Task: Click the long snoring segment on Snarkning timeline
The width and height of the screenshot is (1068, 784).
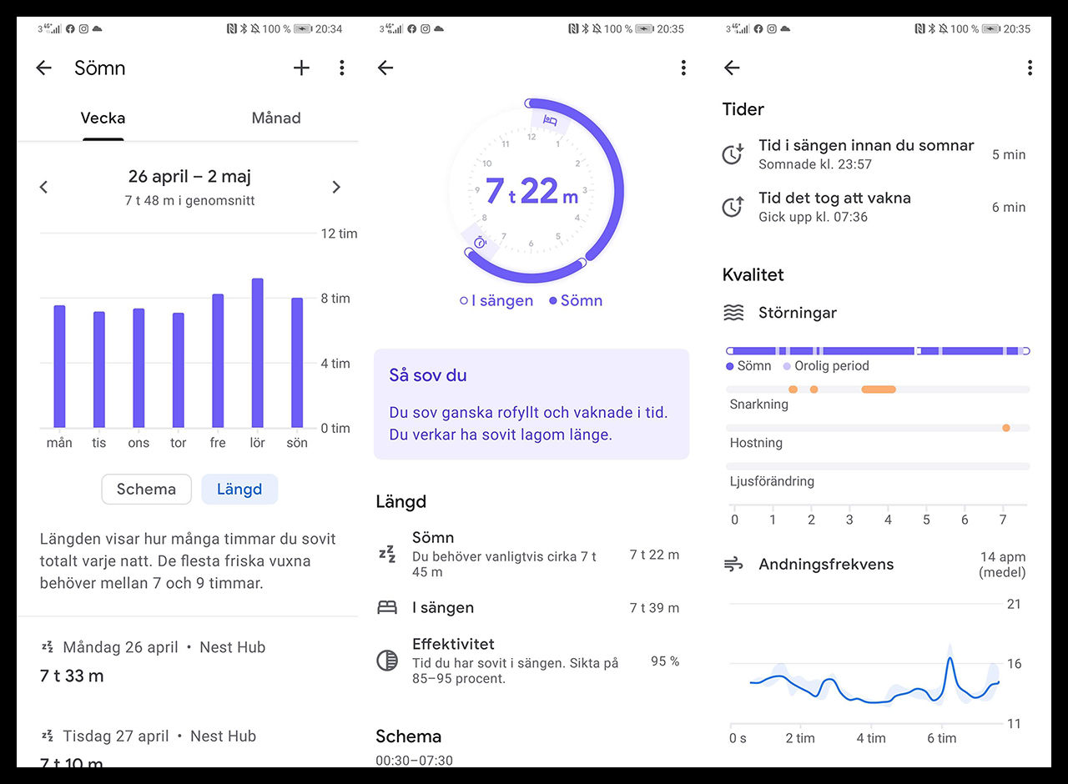Action: (878, 389)
